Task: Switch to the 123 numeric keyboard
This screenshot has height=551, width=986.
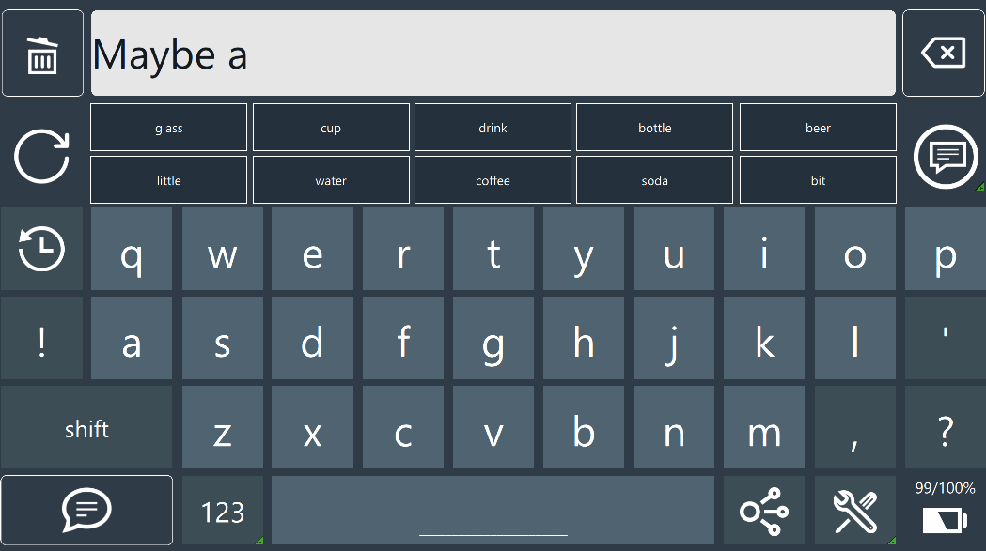Action: click(223, 512)
